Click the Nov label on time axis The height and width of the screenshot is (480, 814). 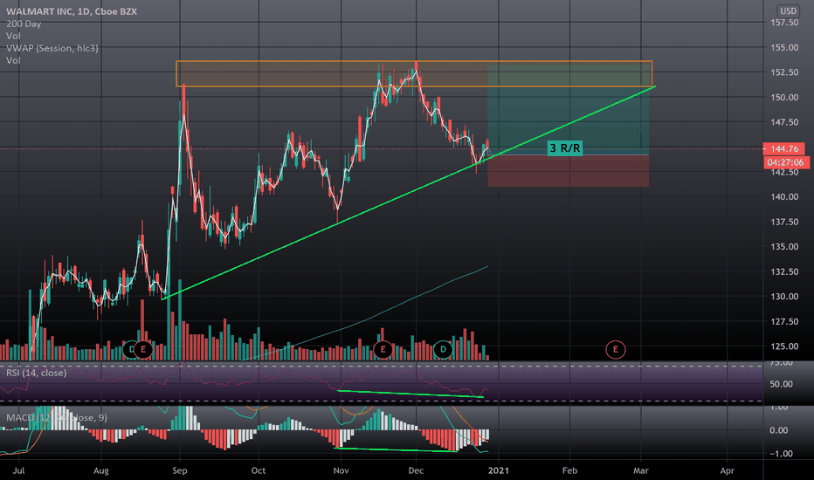[x=341, y=470]
